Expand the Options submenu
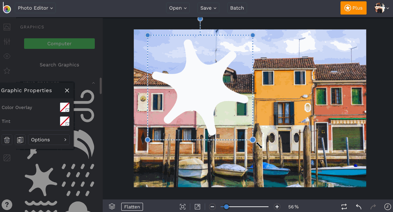393x212 pixels. click(x=49, y=140)
